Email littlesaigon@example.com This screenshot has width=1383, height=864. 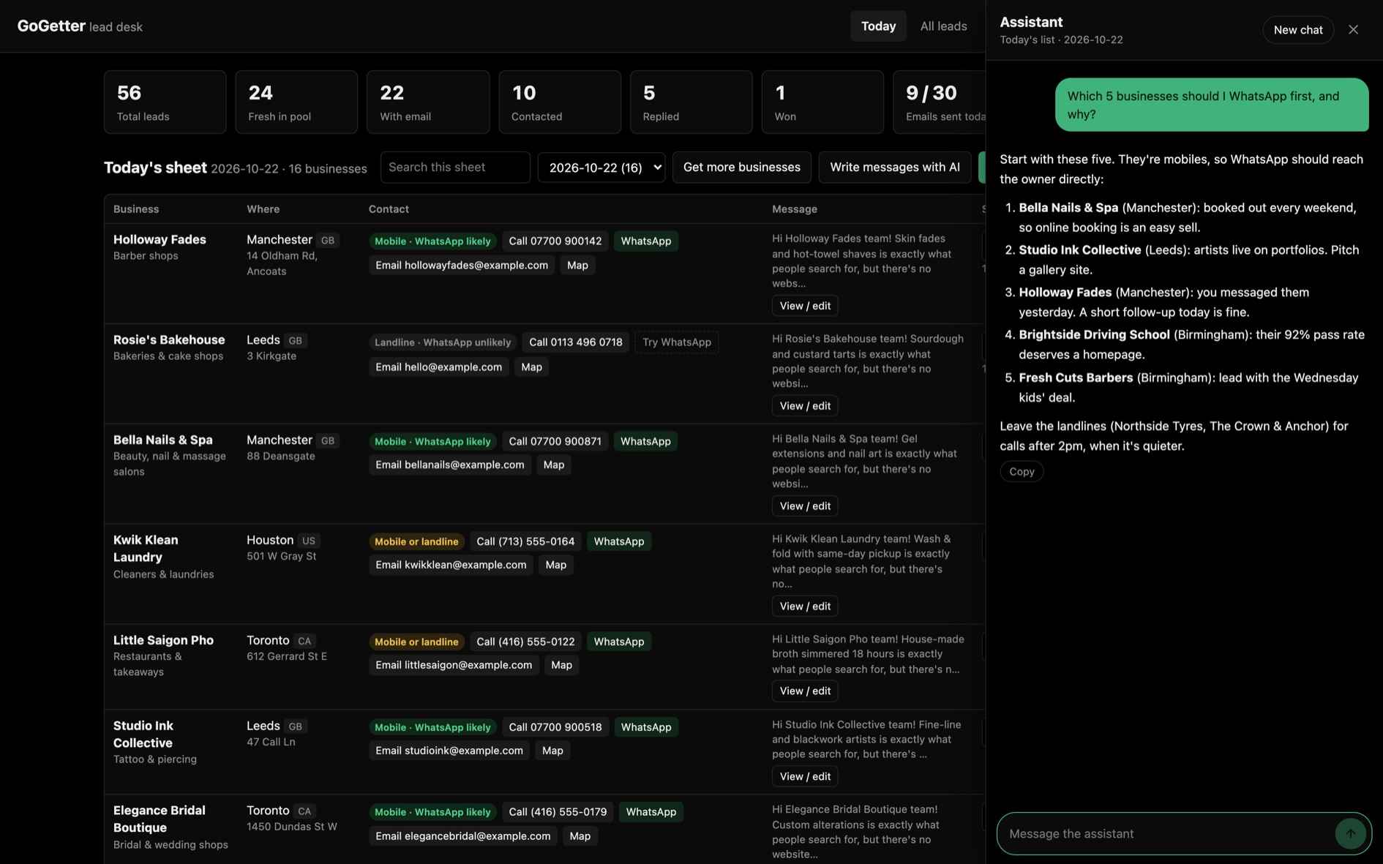point(454,666)
